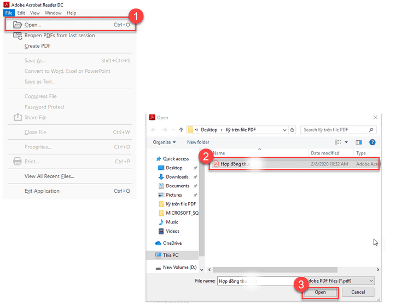Viewport: 419px width, 304px height.
Task: Click the open-folder icon beside Open...
Action: 18,25
